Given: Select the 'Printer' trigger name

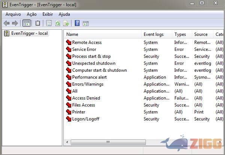Looking at the screenshot, I should 79,112.
